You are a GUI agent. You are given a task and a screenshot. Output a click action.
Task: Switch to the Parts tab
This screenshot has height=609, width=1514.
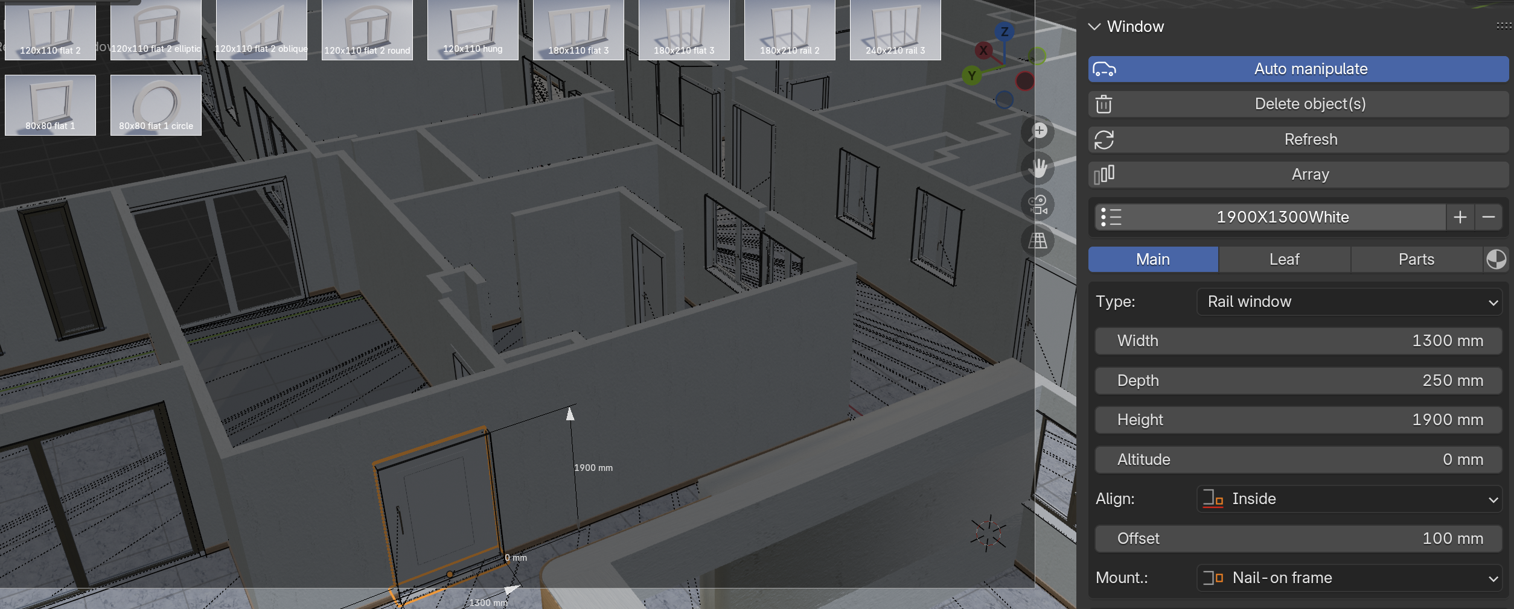pos(1416,259)
